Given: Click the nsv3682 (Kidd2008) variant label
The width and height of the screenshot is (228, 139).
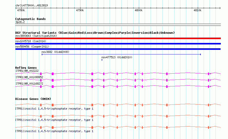Looking at the screenshot, I should click(x=55, y=52).
